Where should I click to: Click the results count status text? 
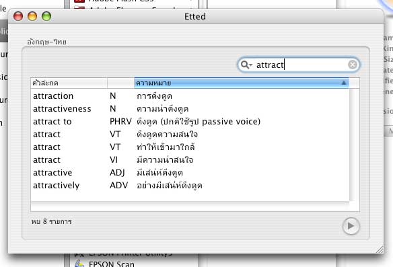click(51, 221)
